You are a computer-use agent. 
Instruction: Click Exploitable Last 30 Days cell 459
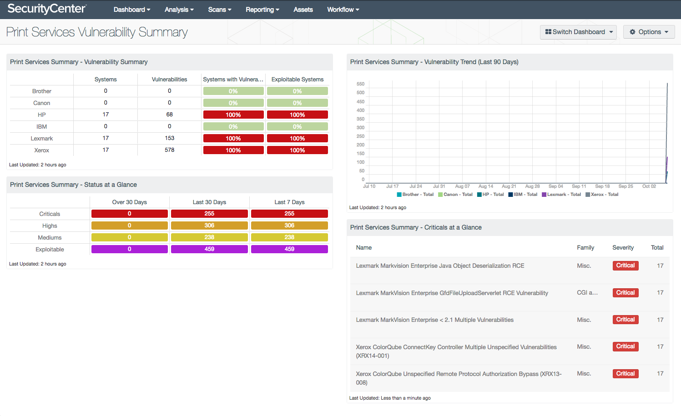point(209,249)
